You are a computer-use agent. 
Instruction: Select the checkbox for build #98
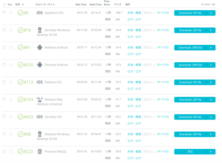(x=4, y=134)
